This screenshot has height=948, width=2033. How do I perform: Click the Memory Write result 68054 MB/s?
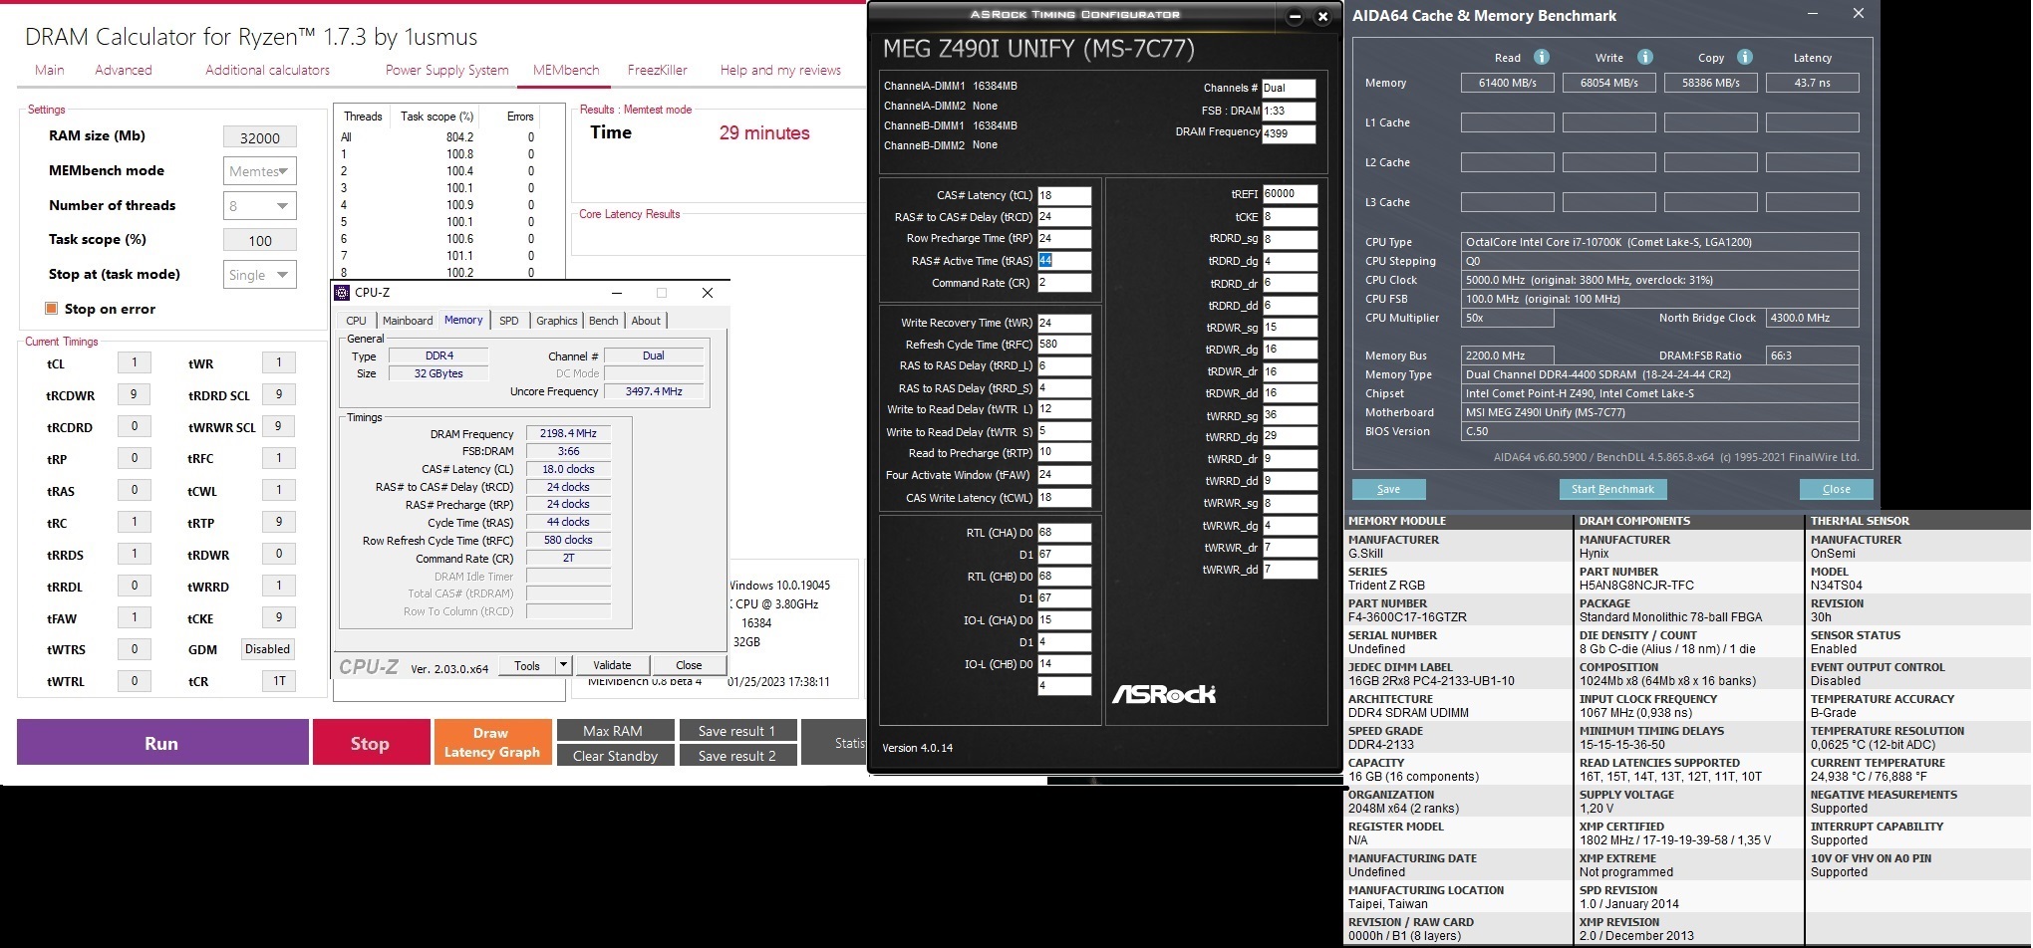pos(1608,83)
